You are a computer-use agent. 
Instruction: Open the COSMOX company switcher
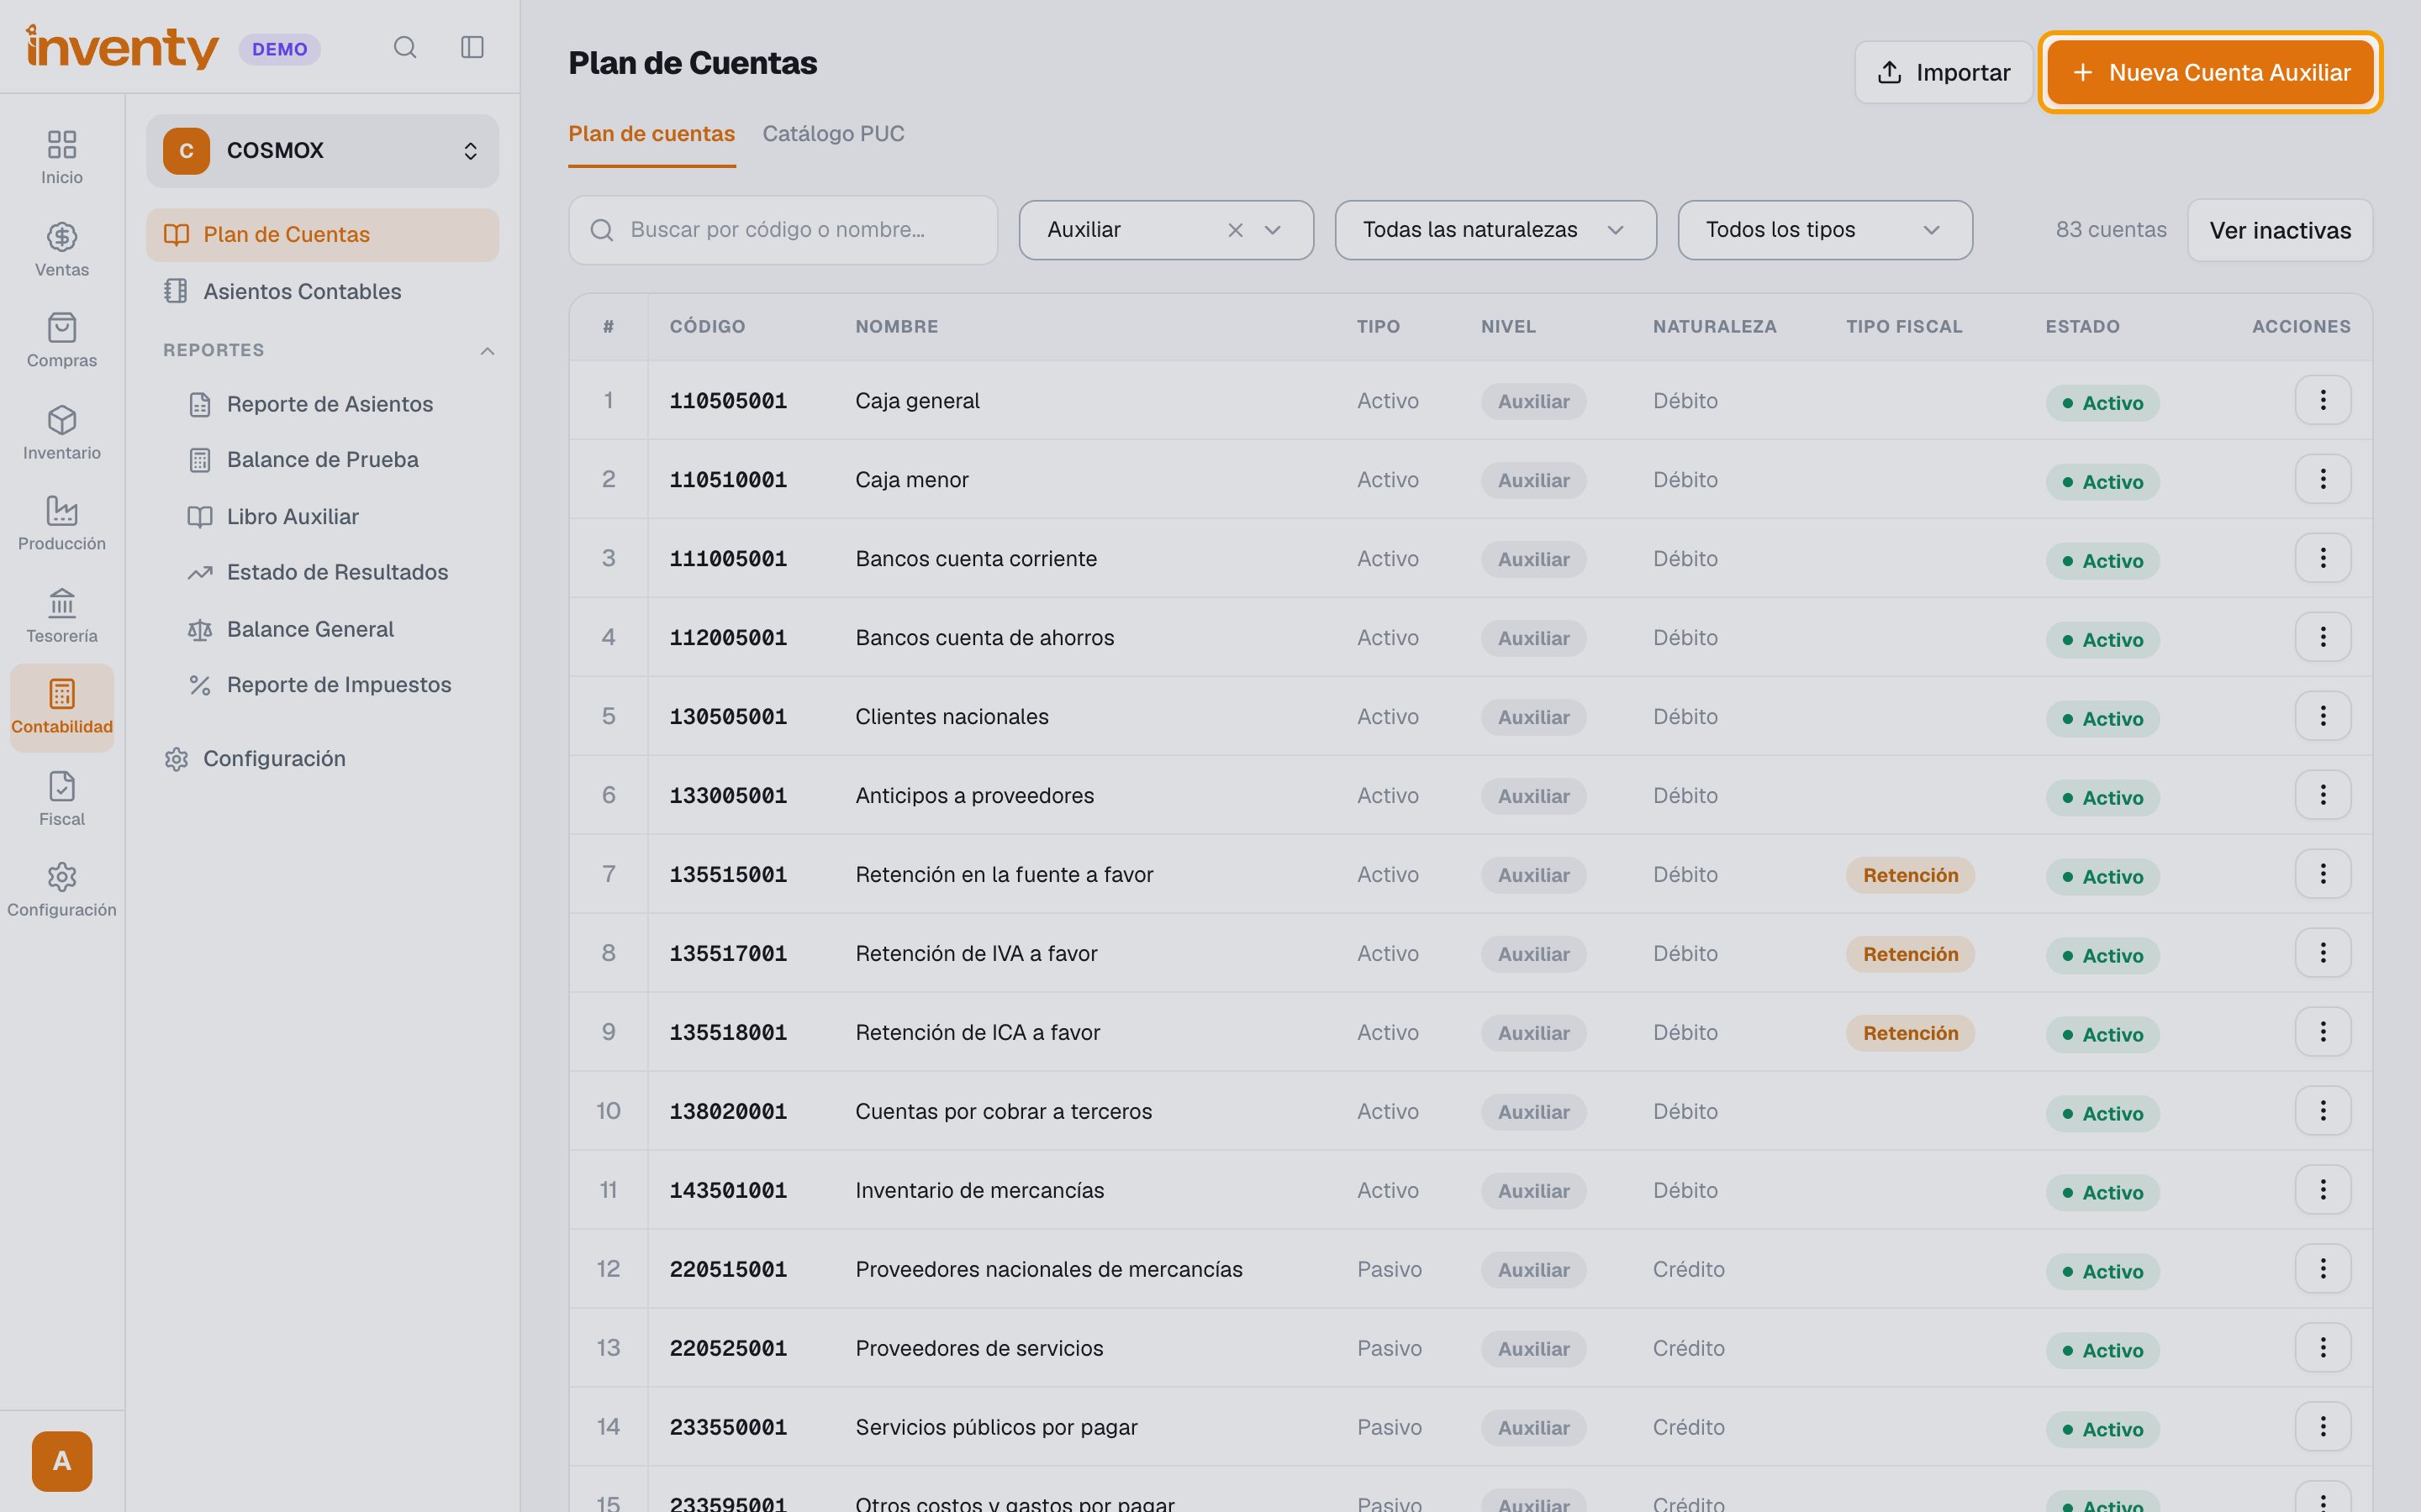(x=322, y=151)
